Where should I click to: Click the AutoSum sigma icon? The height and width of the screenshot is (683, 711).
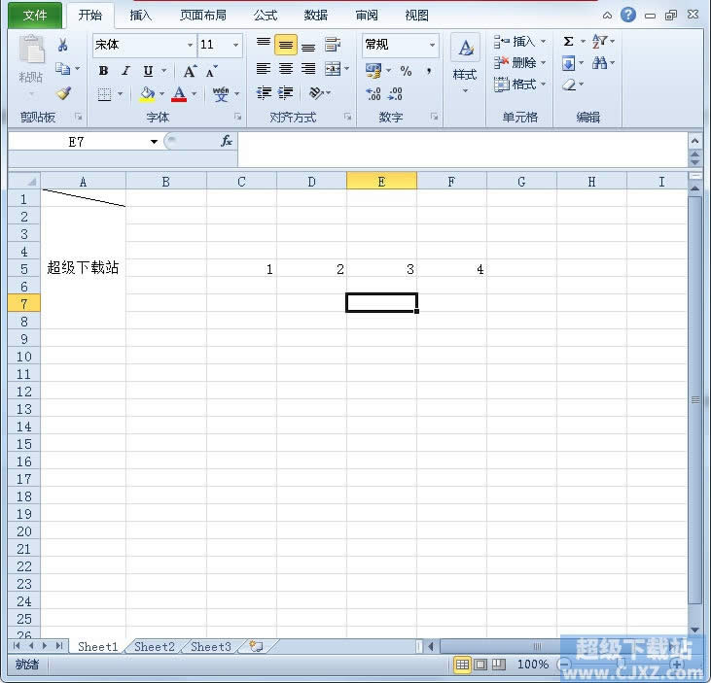[x=568, y=42]
